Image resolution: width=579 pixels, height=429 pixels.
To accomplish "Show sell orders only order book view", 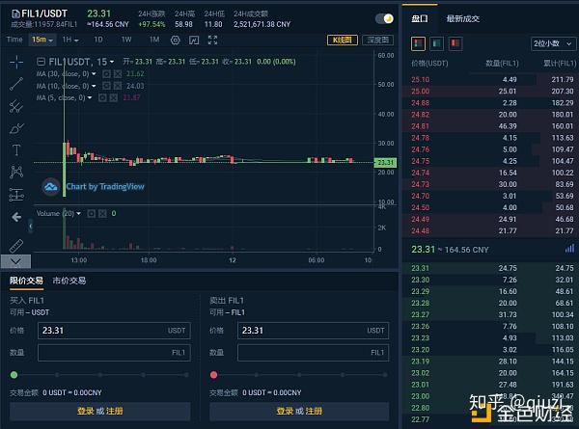I will (455, 43).
